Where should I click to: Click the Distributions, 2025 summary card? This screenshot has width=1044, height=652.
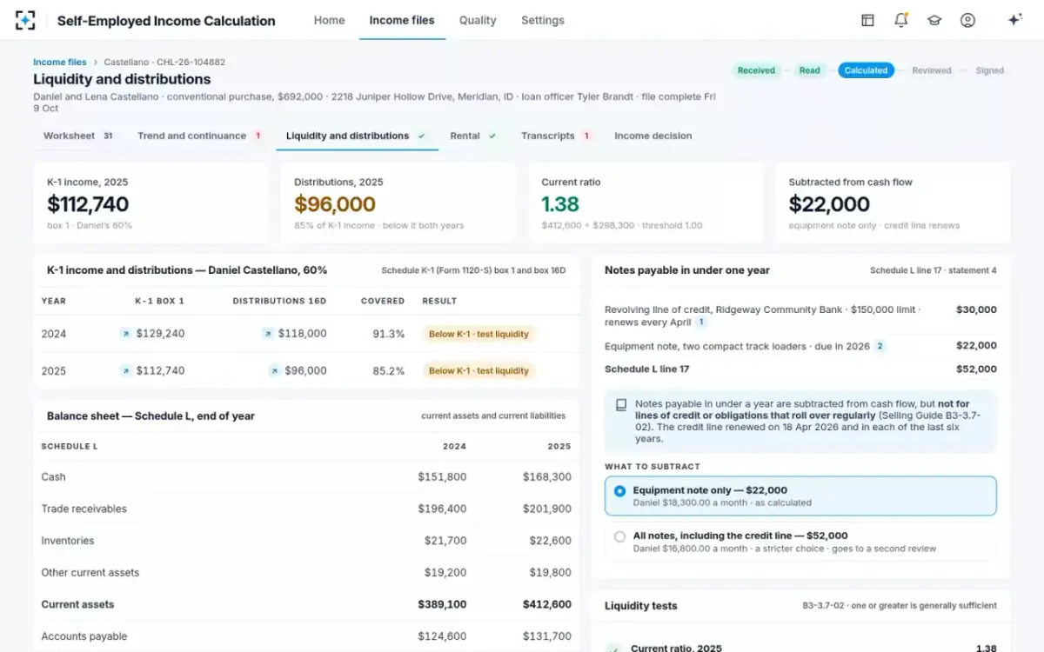pos(398,203)
